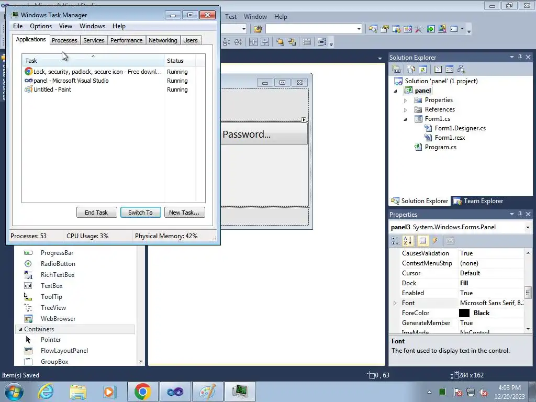Open Networking tab in Task Manager
The height and width of the screenshot is (402, 536).
[163, 40]
